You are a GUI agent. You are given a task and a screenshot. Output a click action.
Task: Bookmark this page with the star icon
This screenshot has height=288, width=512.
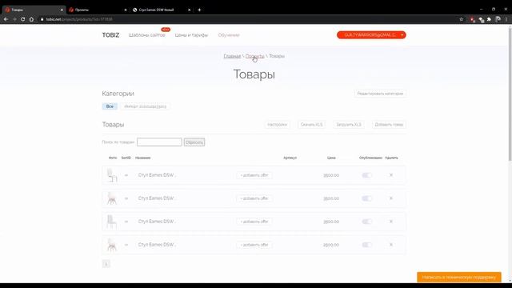461,19
